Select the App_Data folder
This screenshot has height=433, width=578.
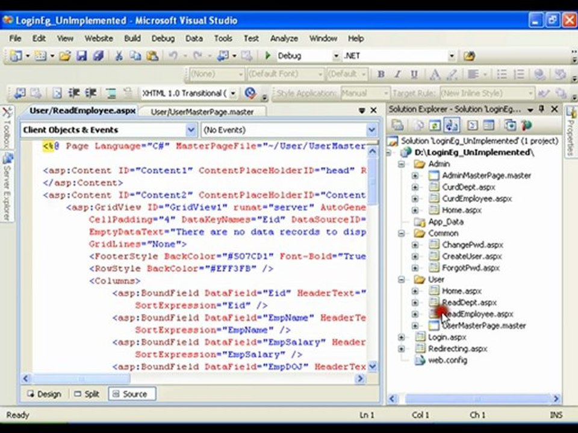coord(446,222)
